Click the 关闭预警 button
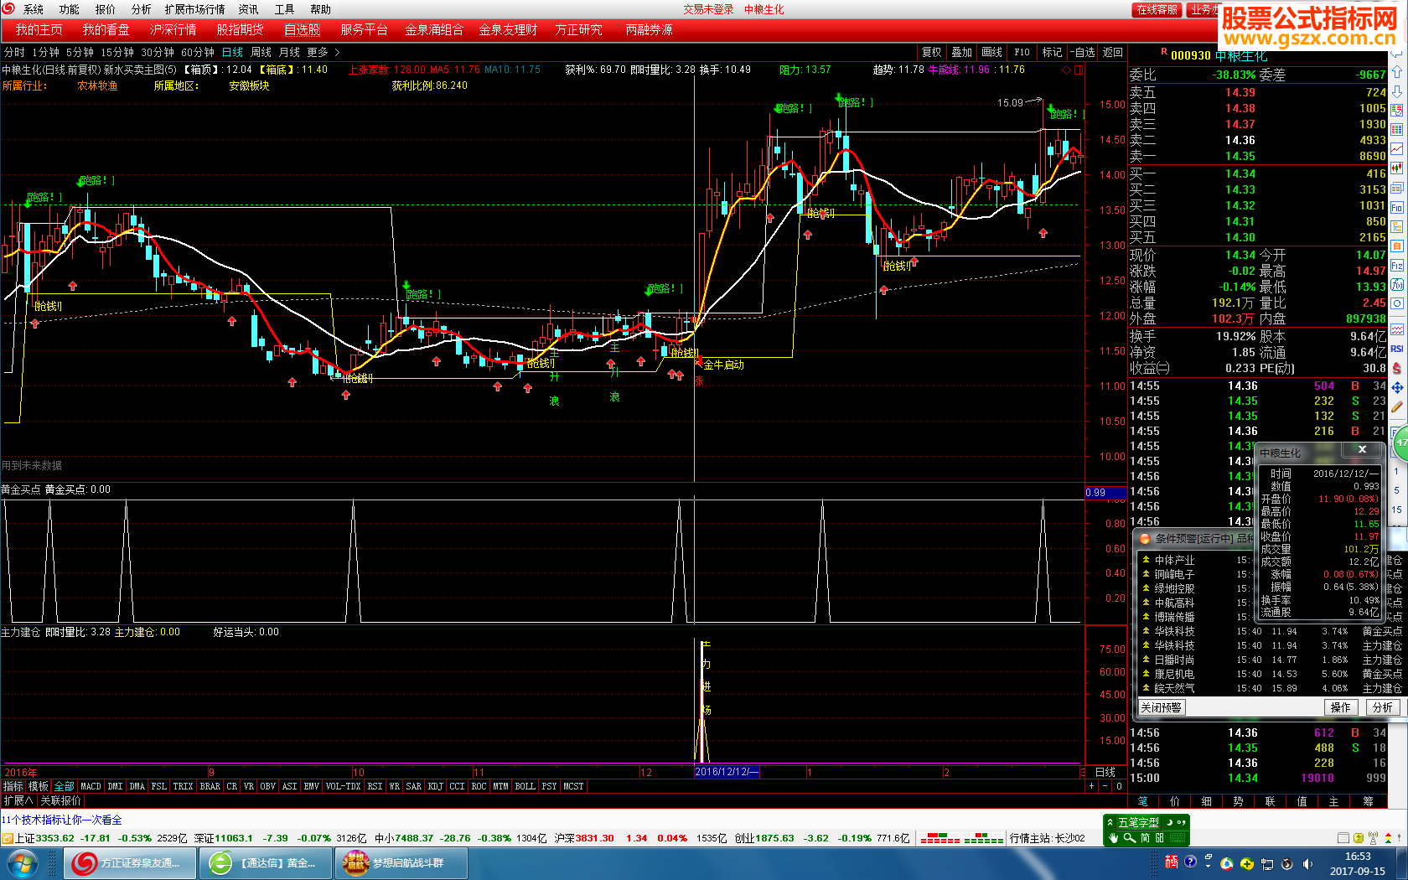The image size is (1408, 880). [x=1161, y=707]
